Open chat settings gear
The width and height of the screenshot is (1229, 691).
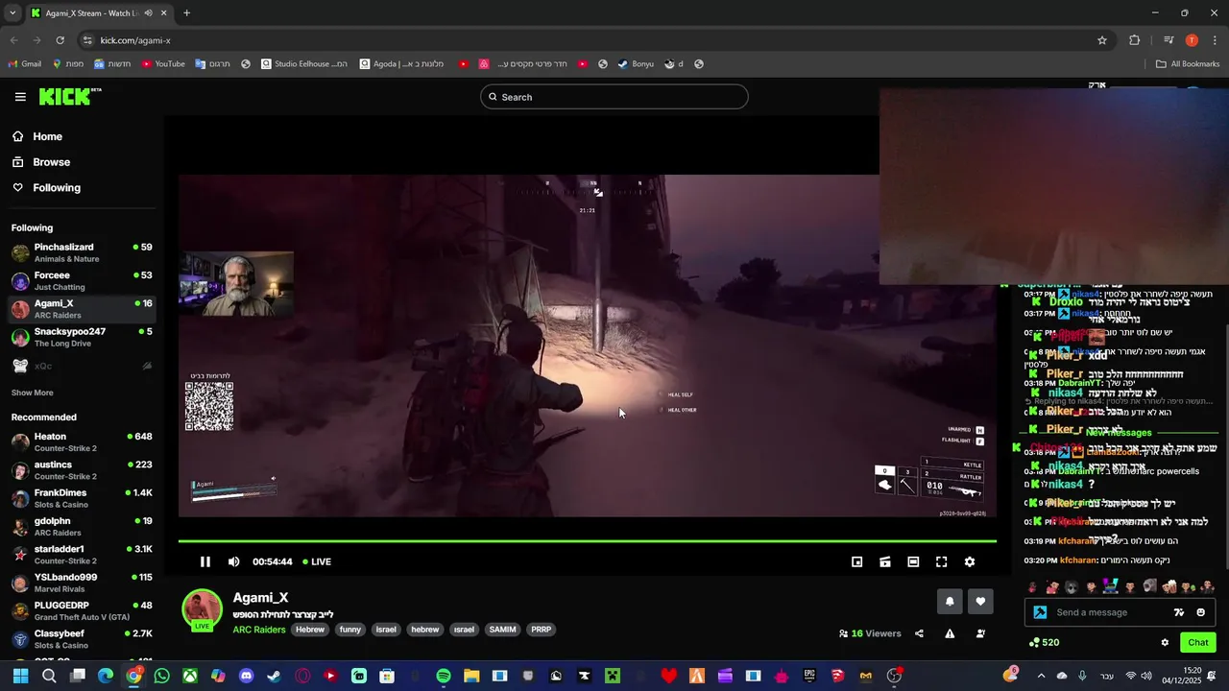pyautogui.click(x=1165, y=643)
